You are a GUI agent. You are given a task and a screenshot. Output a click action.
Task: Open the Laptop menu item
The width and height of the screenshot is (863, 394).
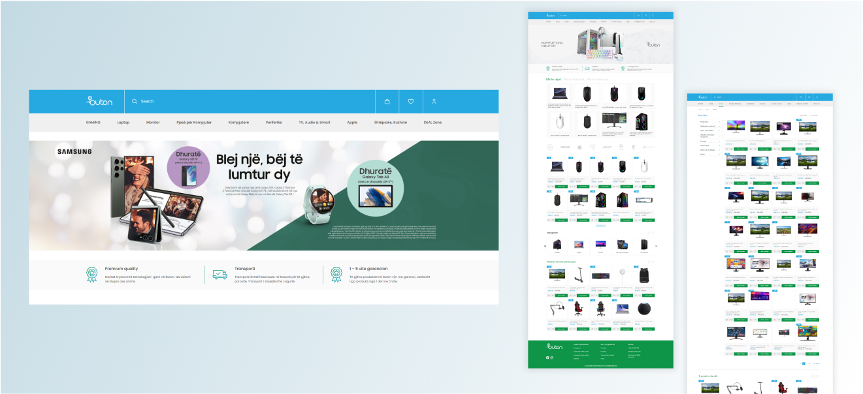(123, 123)
